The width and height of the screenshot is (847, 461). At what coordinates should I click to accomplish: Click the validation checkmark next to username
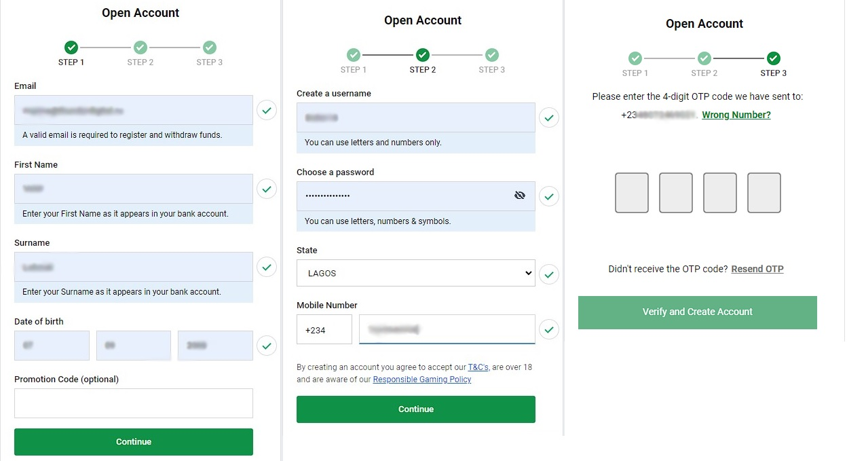tap(548, 117)
